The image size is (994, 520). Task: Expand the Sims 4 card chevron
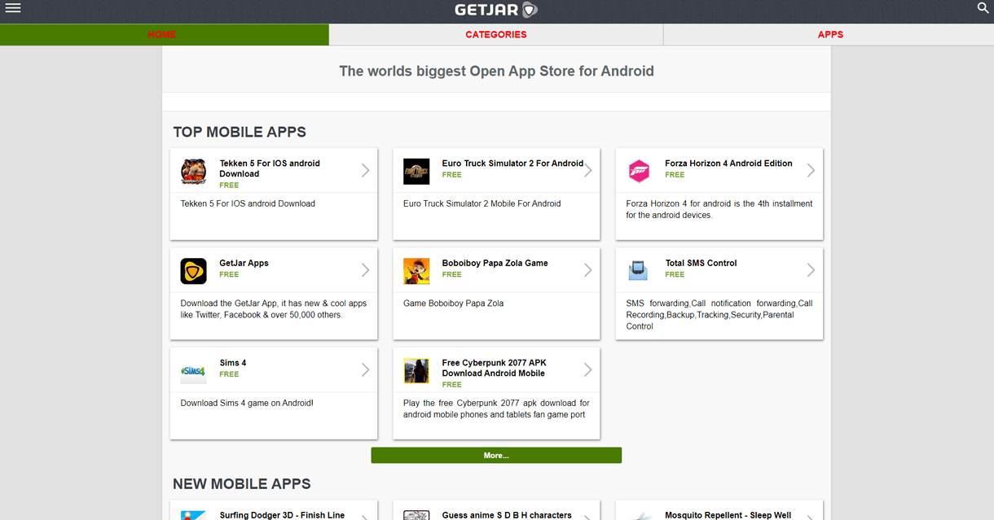click(365, 369)
